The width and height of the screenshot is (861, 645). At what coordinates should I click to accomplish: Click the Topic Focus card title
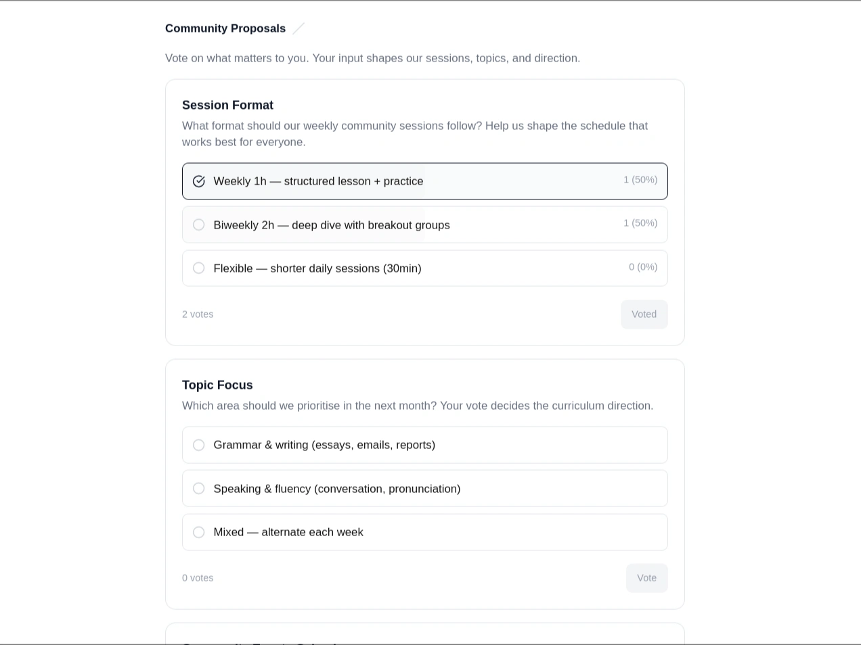tap(217, 385)
